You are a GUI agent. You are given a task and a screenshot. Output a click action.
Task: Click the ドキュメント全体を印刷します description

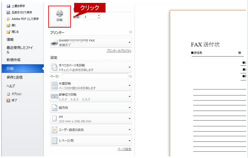pos(76,70)
